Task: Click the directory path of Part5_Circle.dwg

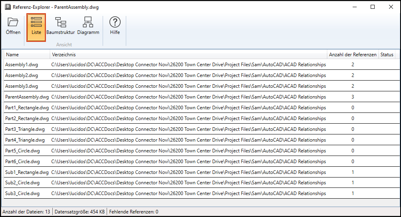Action: pyautogui.click(x=189, y=151)
